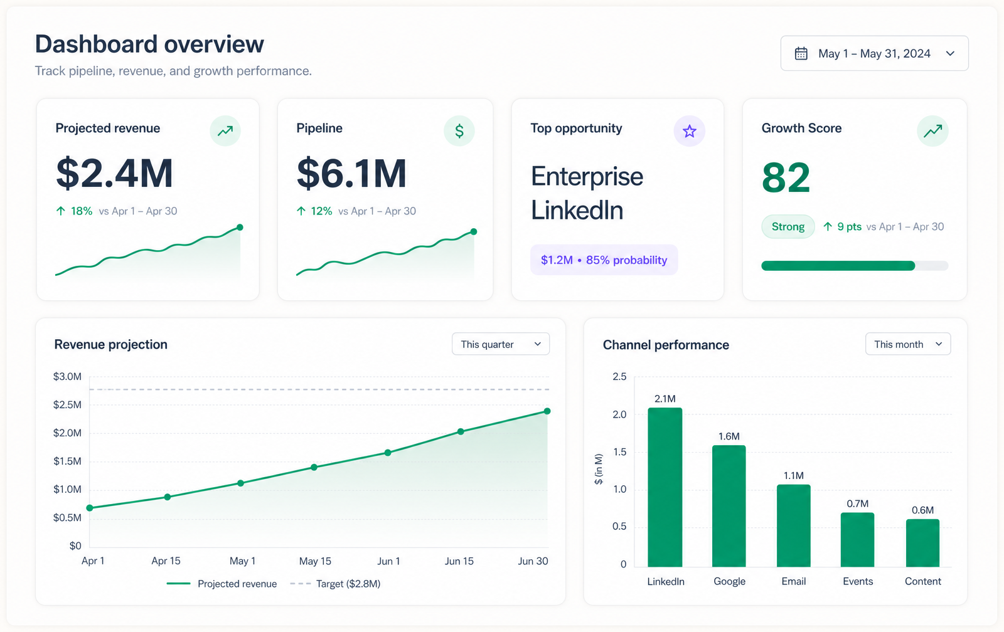Click the Enterprise LinkedIn opportunity name

coord(587,193)
